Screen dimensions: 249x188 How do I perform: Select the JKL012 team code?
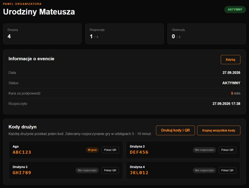pos(139,172)
